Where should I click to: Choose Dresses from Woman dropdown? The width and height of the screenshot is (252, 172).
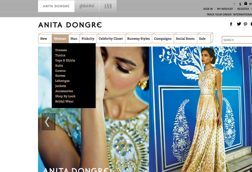click(x=61, y=50)
